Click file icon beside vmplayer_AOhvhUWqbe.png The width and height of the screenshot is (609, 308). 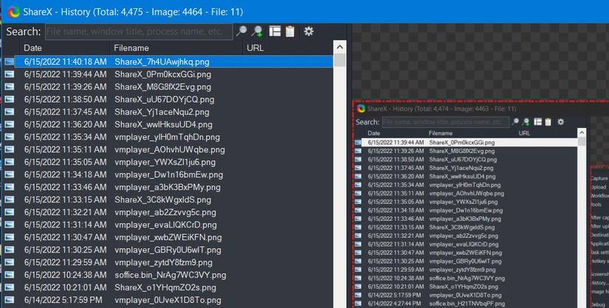[10, 149]
